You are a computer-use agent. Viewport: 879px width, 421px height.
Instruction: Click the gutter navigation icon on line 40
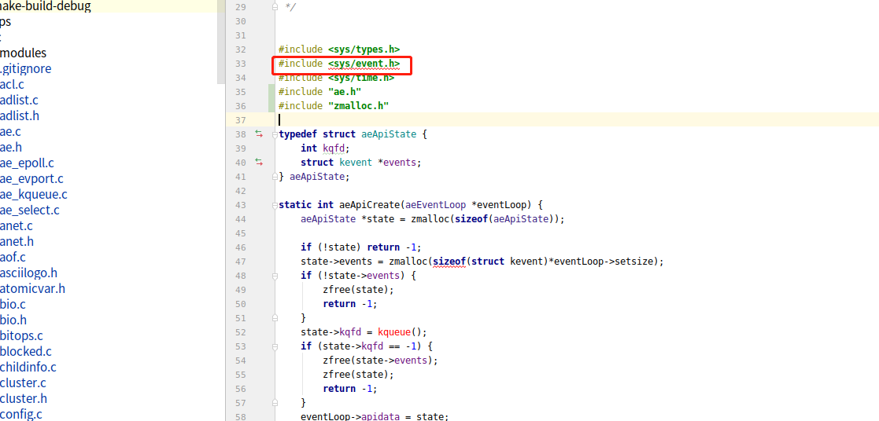point(259,163)
